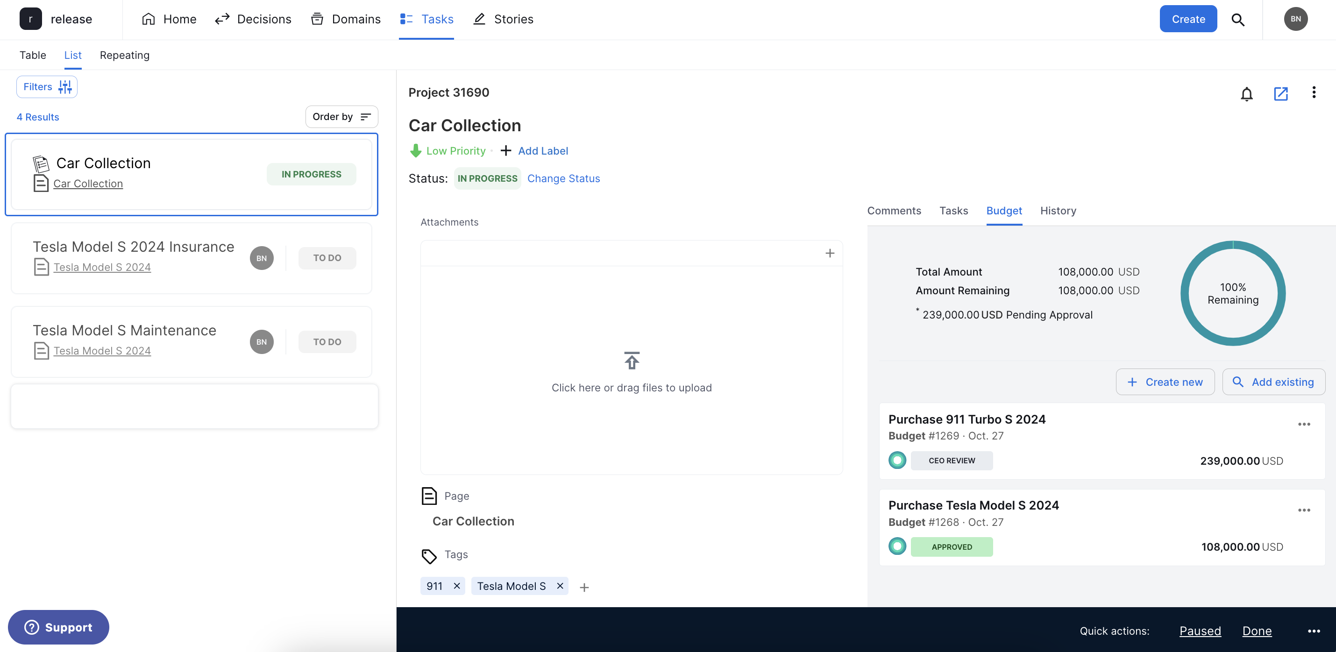Open the Tasks tab in project panel
Image resolution: width=1336 pixels, height=652 pixels.
coord(954,211)
